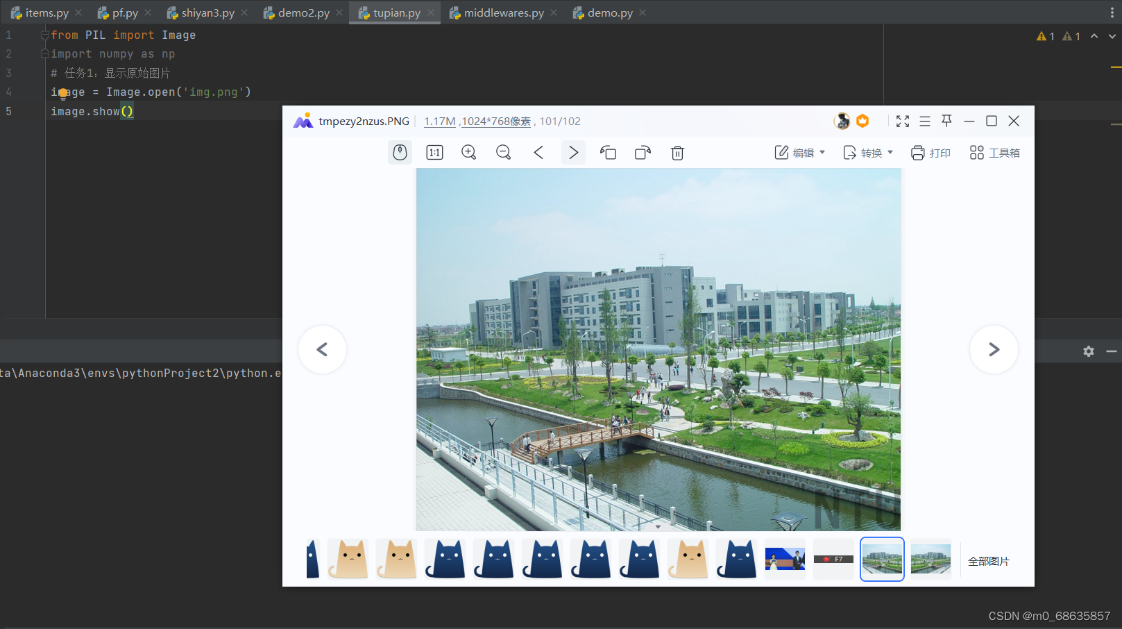This screenshot has width=1122, height=629.
Task: Enter fullscreen mode in image viewer
Action: 903,121
